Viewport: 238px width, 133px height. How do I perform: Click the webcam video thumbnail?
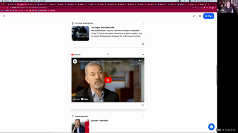click(227, 6)
